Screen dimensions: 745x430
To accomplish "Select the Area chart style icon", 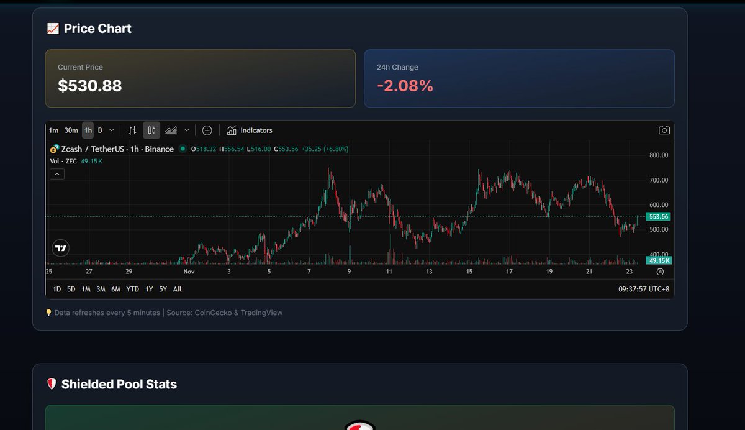I will (171, 130).
